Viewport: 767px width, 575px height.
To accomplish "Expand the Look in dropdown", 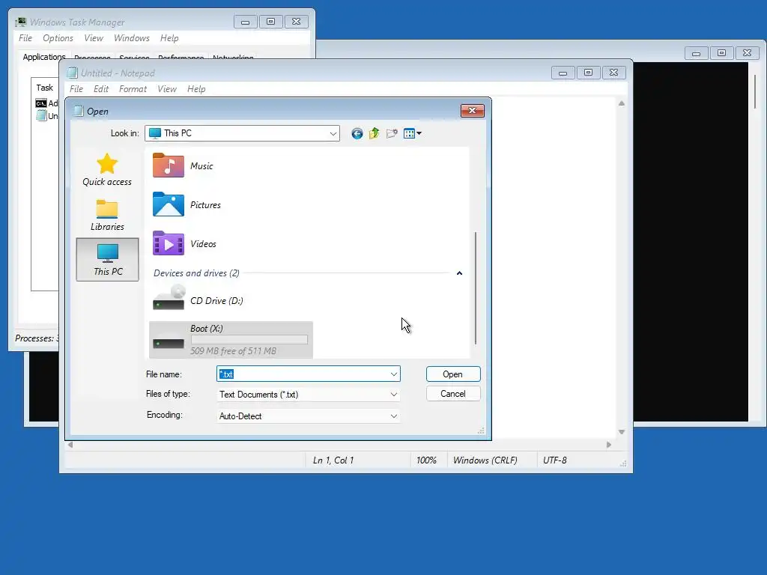I will (333, 133).
